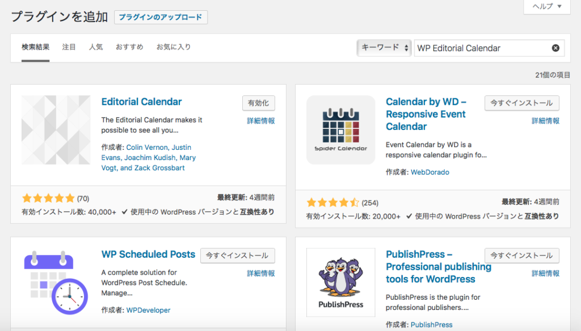Open the WP Scheduled Posts calendar clock icon
Image resolution: width=581 pixels, height=331 pixels.
[56, 282]
